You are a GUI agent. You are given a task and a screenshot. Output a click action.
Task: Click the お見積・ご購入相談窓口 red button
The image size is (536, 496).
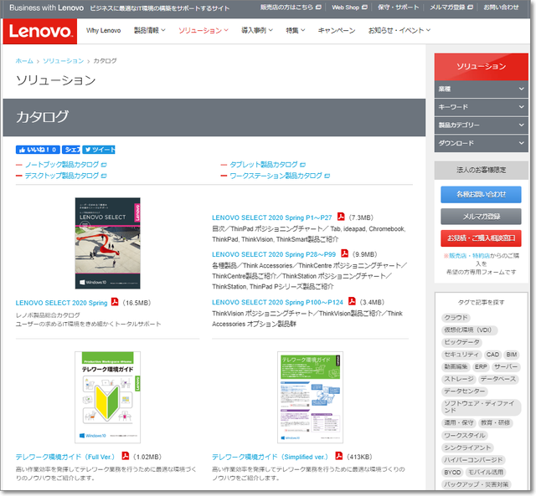[480, 238]
